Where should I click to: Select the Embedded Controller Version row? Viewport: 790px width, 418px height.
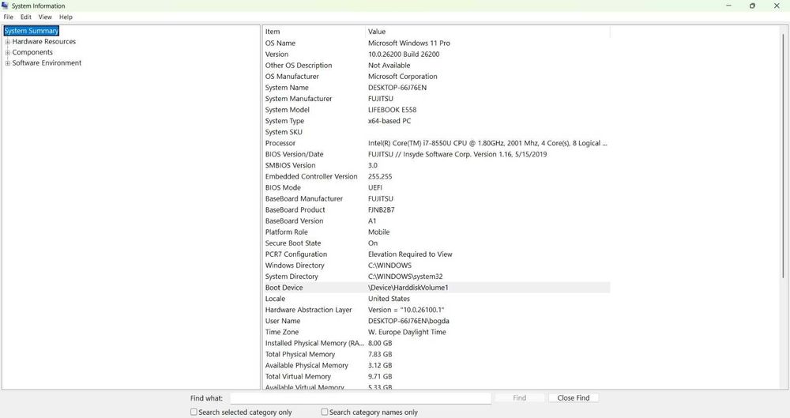point(436,176)
